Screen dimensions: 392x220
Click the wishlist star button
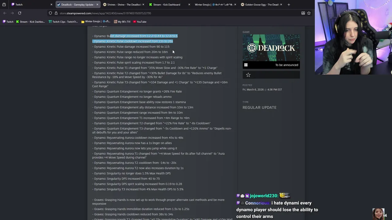pos(248,75)
